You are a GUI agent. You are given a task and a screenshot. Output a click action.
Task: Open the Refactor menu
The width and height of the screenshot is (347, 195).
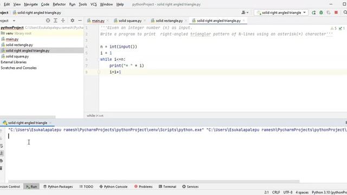coord(59,4)
